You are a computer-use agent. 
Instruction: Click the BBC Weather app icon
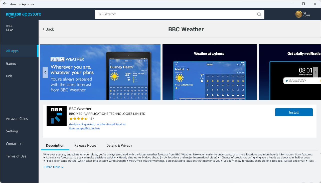57,116
